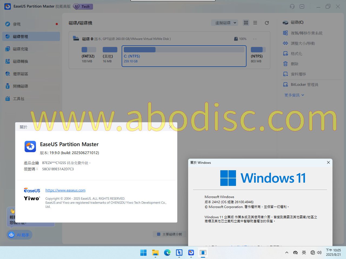Select the C: NTFS partition

(184, 56)
